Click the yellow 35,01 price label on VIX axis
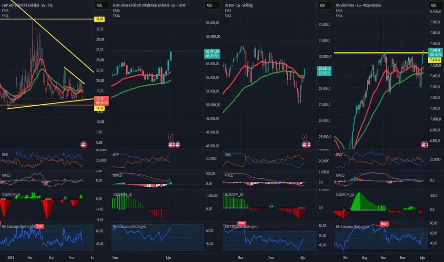This screenshot has height=262, width=444. click(100, 19)
